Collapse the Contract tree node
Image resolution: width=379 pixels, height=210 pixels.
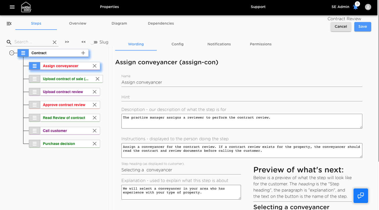12,53
